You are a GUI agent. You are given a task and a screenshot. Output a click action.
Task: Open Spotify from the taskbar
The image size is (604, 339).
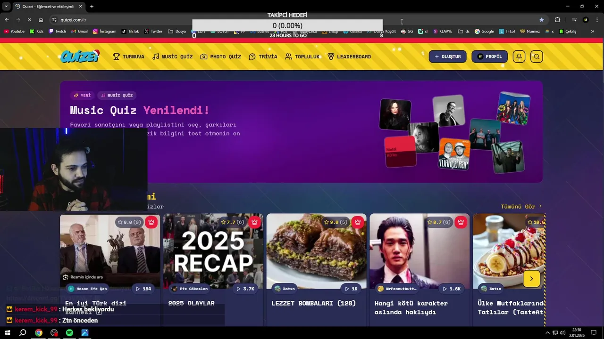coord(69,333)
